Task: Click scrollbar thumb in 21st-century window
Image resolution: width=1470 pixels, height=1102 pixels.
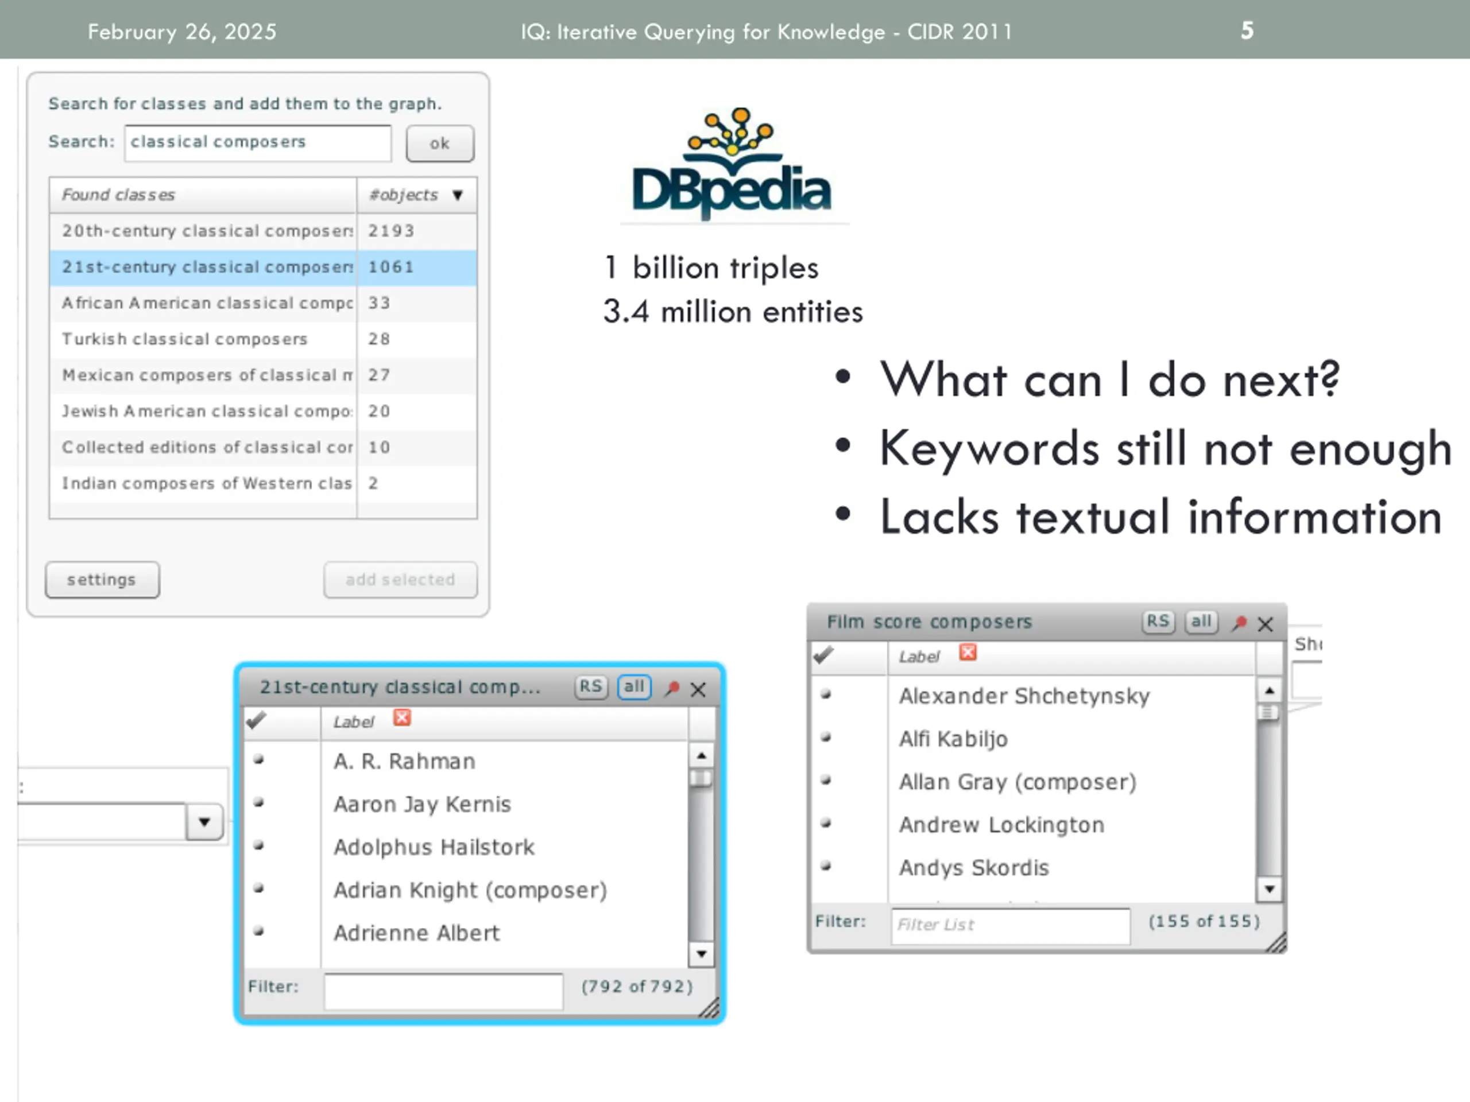Action: pyautogui.click(x=701, y=778)
